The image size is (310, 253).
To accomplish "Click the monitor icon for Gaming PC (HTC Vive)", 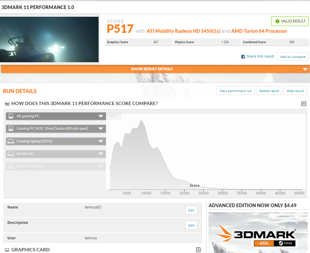I will coord(11,129).
